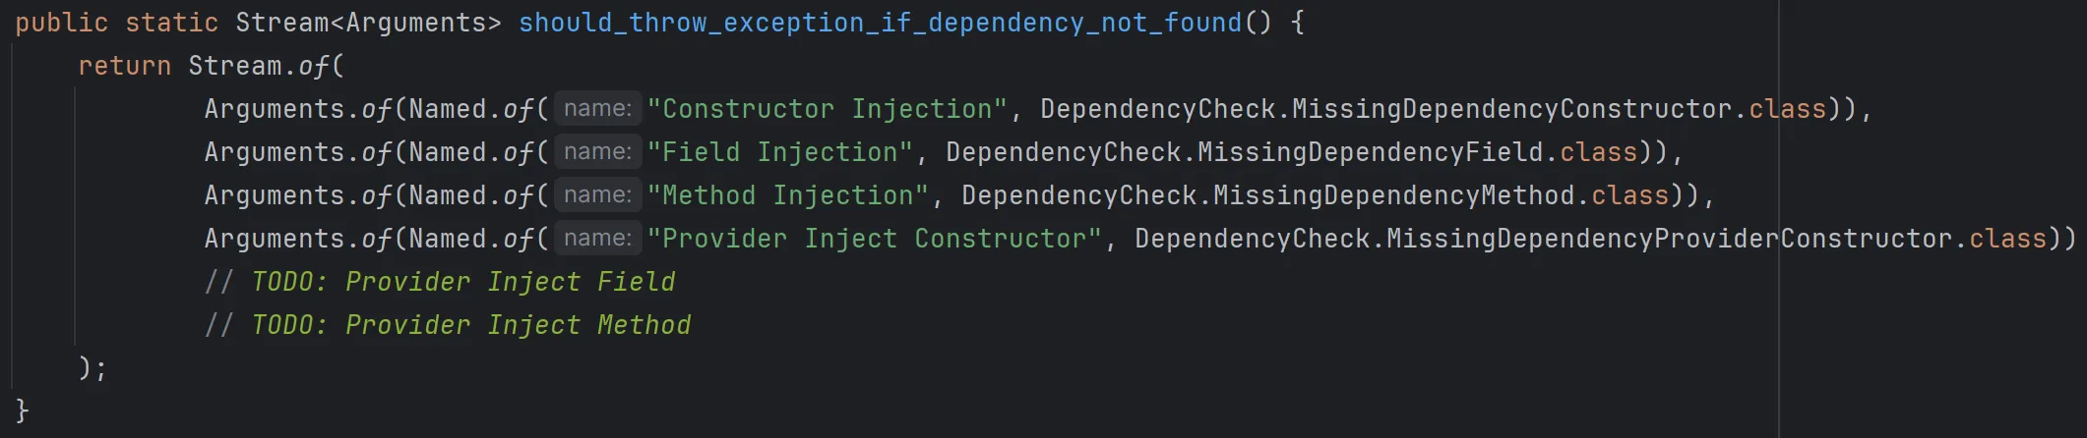Viewport: 2087px width, 438px height.
Task: Click the TODO: Provider Inject Method comment
Action: tap(470, 325)
